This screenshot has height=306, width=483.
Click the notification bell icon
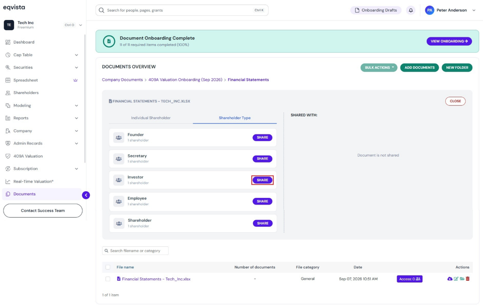410,10
